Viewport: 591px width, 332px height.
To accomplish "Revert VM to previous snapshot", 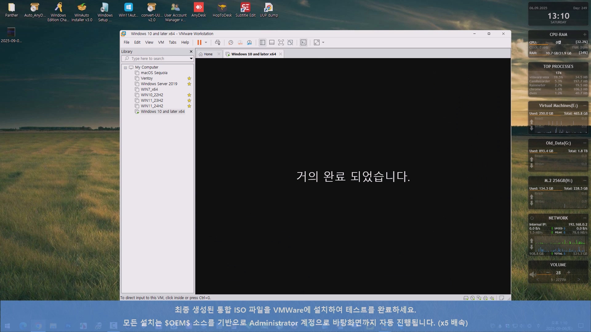I will click(x=240, y=42).
